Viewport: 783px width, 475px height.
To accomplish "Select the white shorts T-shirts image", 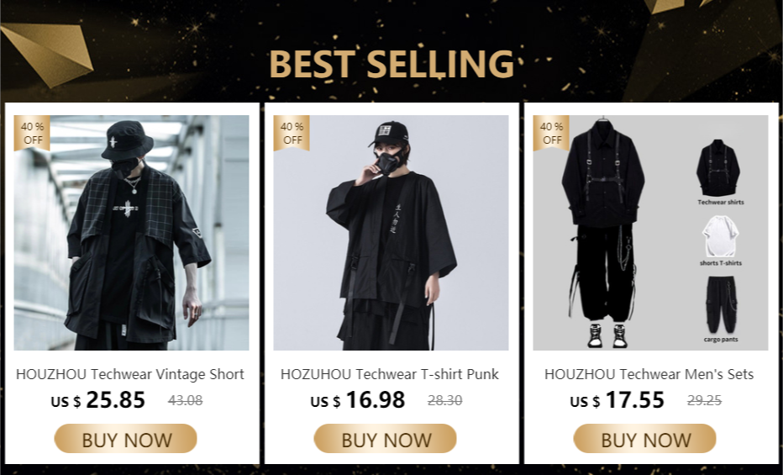I will pyautogui.click(x=719, y=240).
